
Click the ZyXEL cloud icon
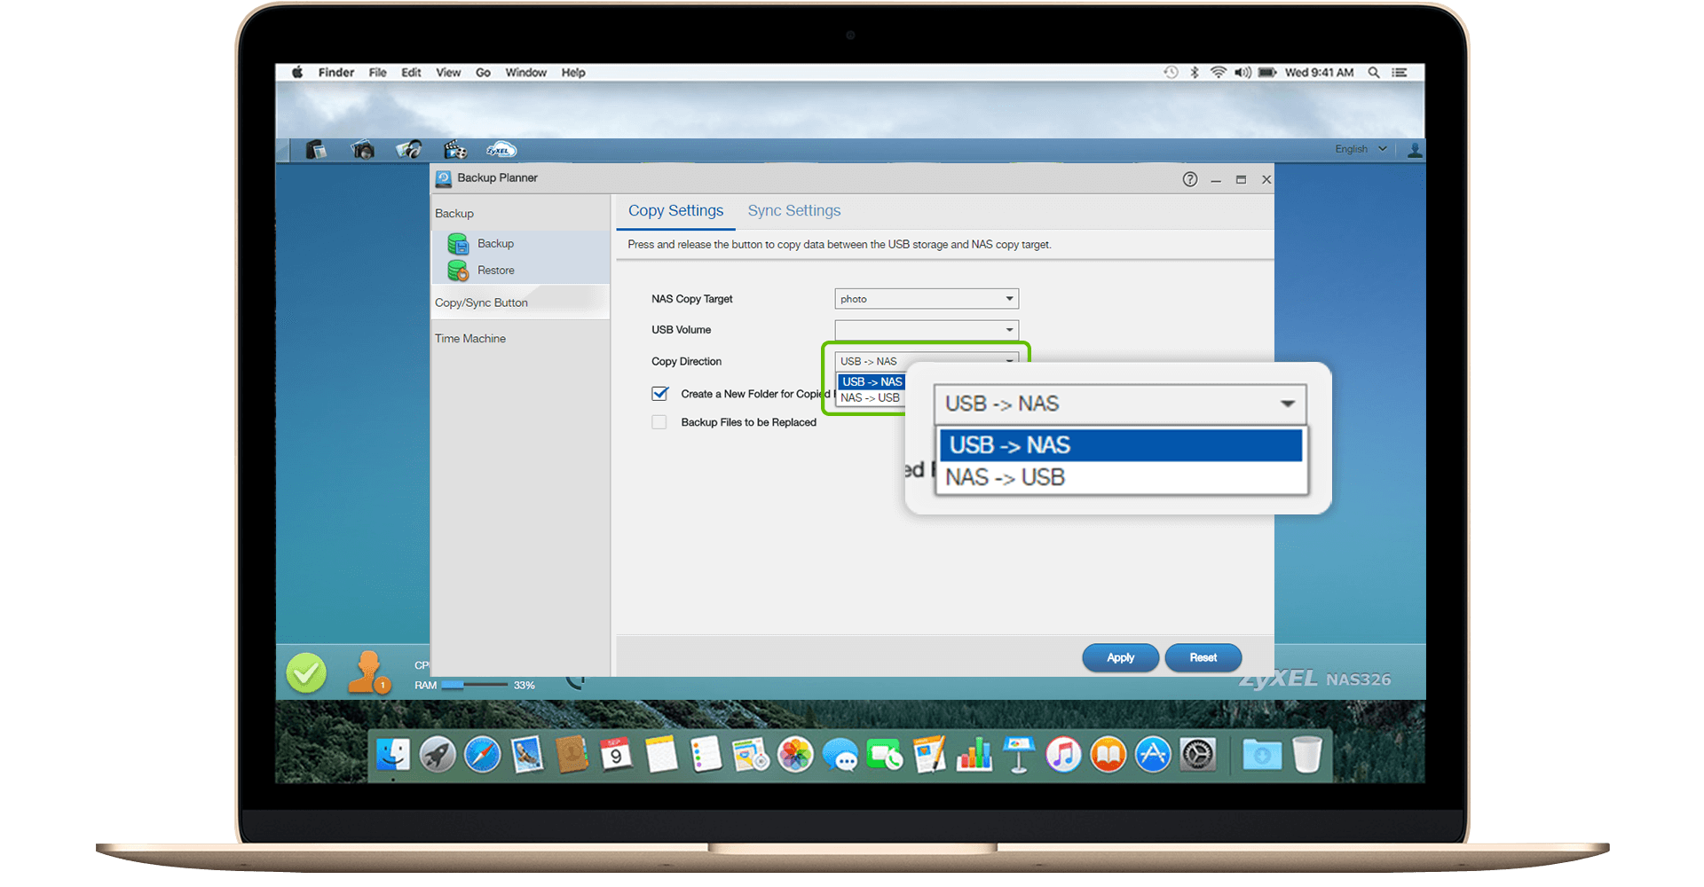tap(501, 150)
